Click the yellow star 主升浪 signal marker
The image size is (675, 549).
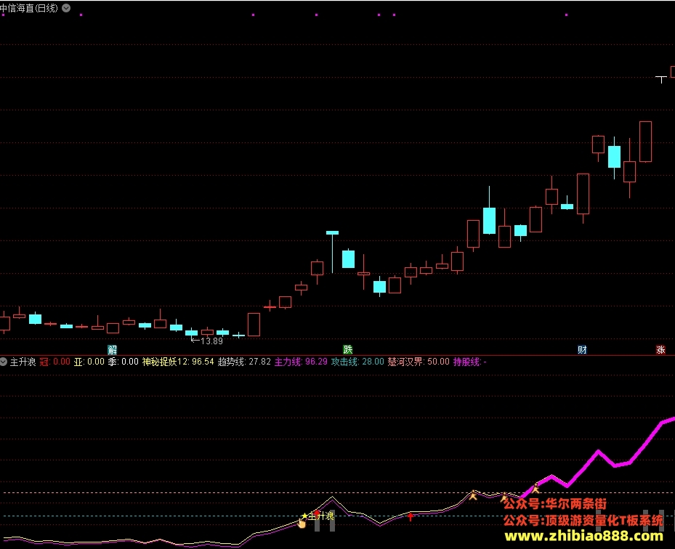304,516
